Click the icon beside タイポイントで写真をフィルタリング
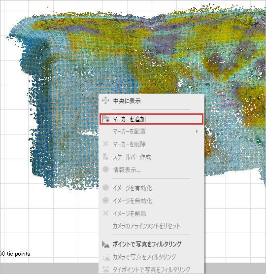Viewport: 266px width, 274px height. (106, 270)
